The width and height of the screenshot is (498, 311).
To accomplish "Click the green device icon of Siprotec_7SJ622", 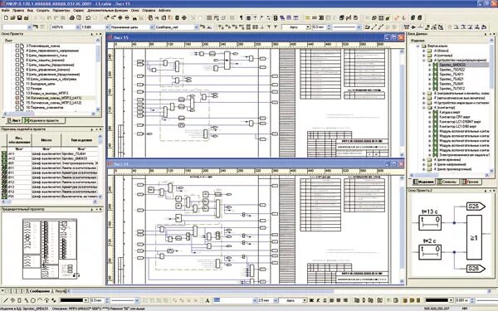I will 435,70.
